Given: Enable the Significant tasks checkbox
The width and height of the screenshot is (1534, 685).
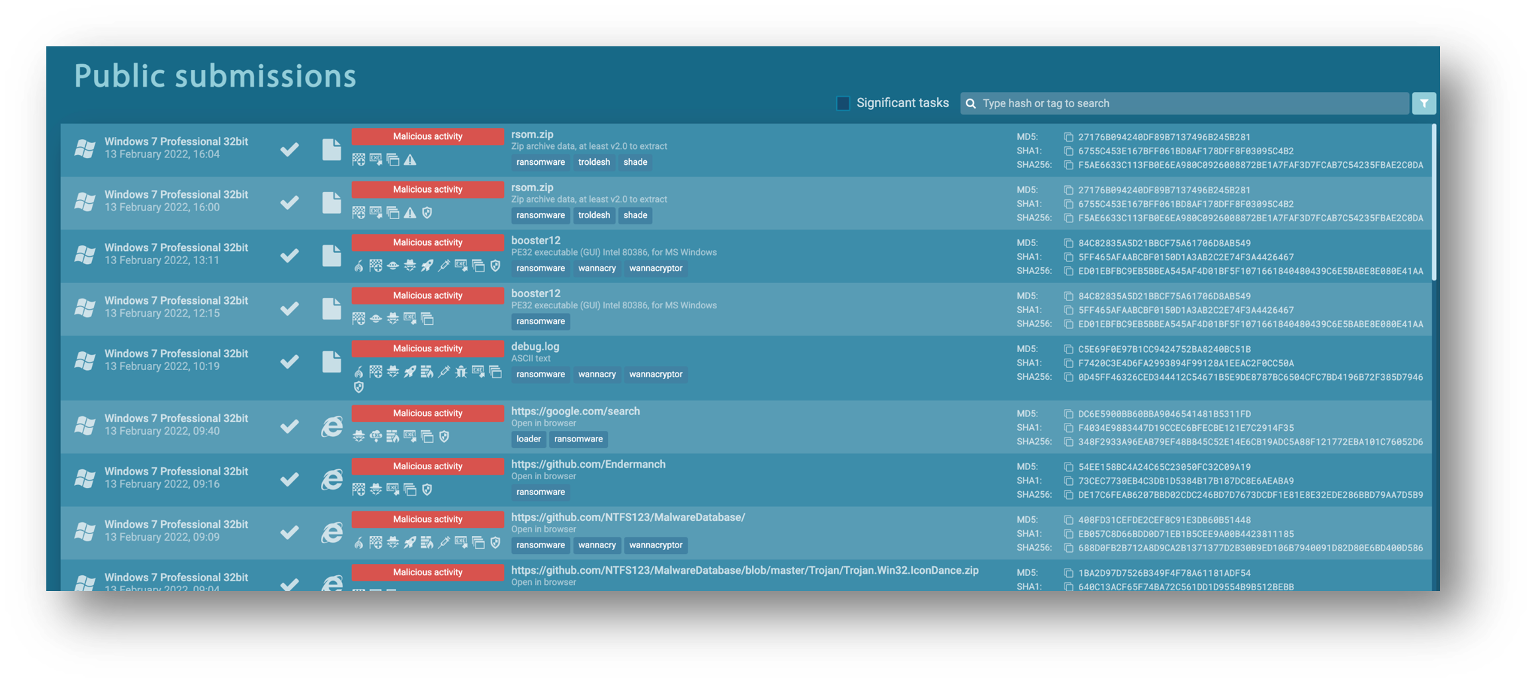Looking at the screenshot, I should coord(843,103).
